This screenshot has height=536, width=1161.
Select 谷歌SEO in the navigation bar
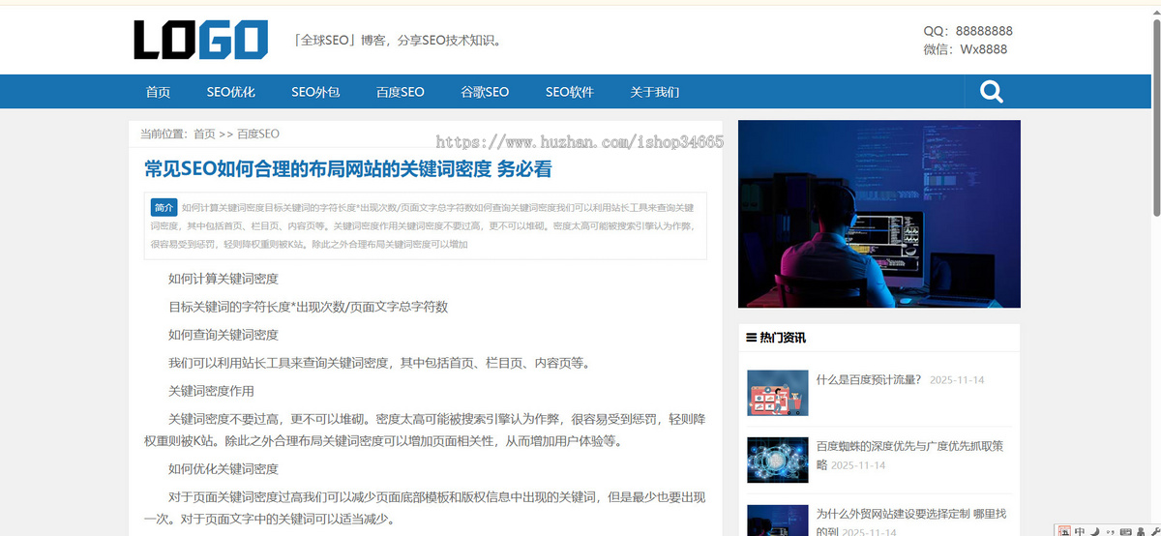point(485,92)
